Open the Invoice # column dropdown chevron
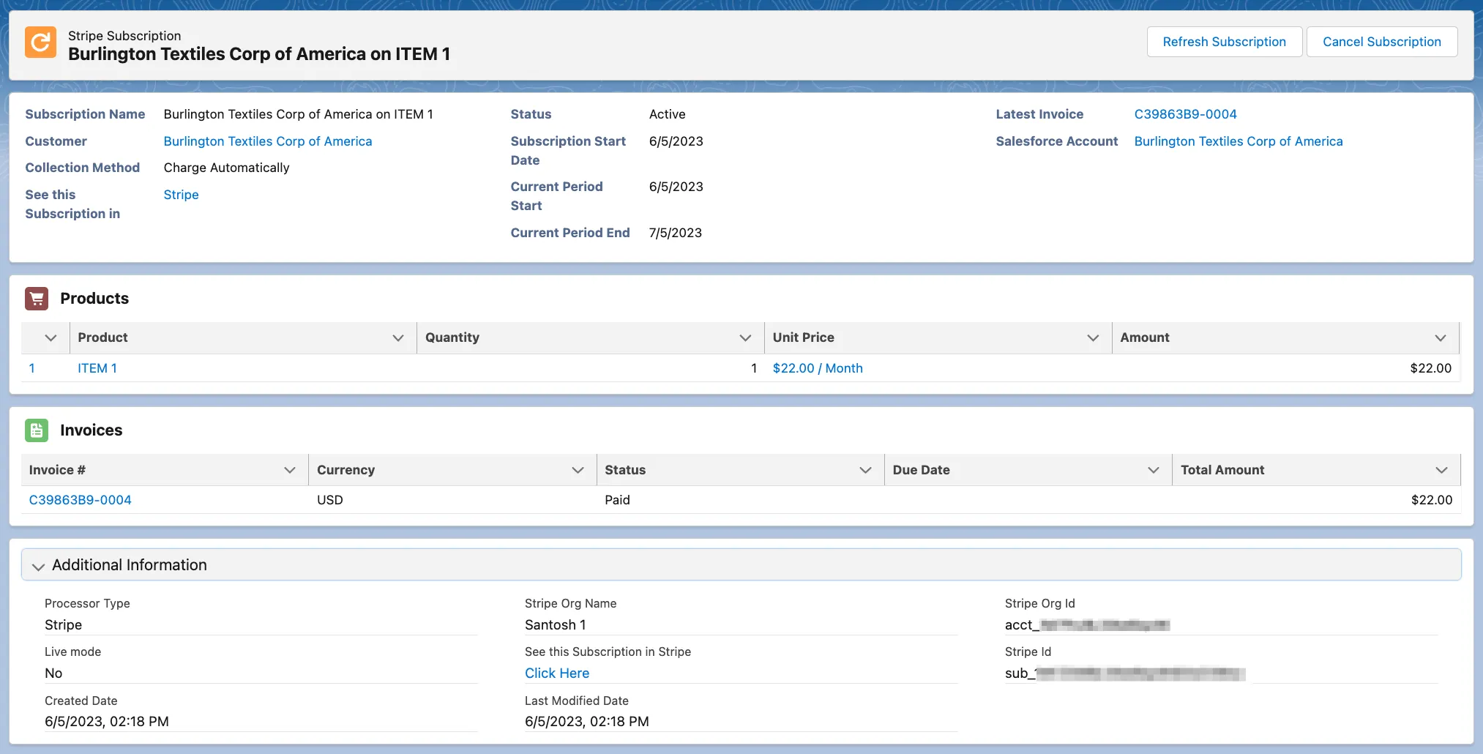The height and width of the screenshot is (754, 1483). pyautogui.click(x=290, y=470)
